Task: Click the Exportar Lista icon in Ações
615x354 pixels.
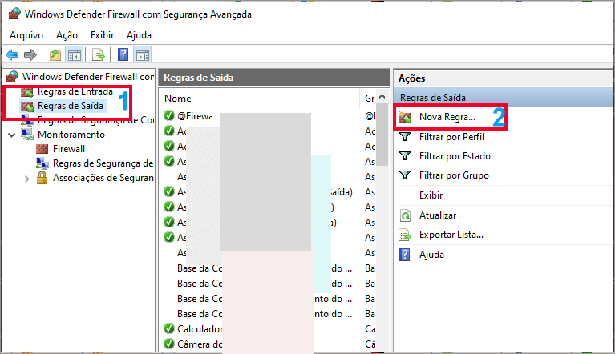Action: click(x=405, y=235)
